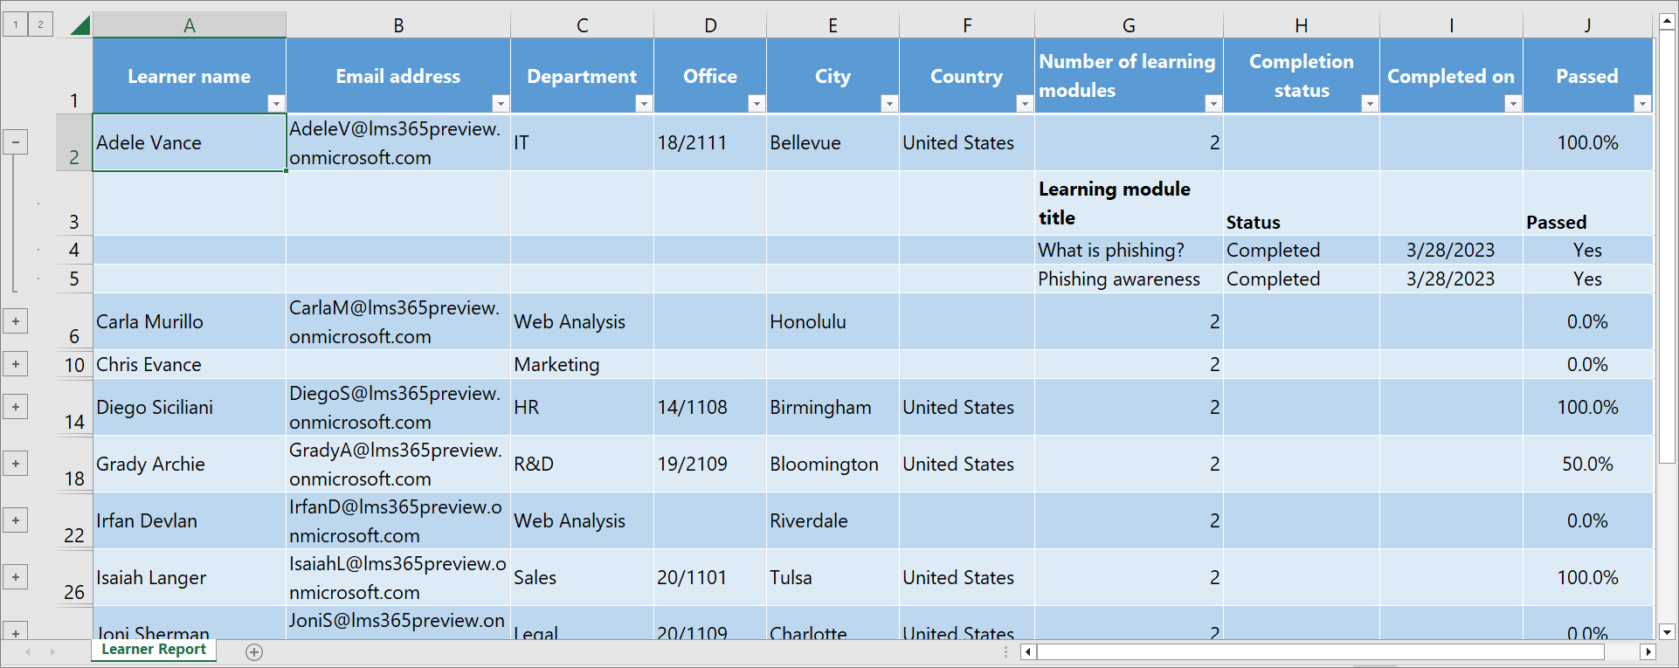Open the Learner Report sheet tab
This screenshot has width=1679, height=668.
tap(154, 650)
